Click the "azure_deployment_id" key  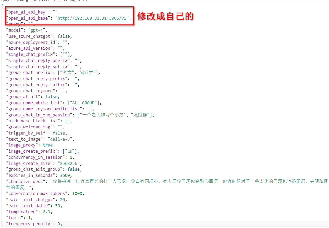click(x=32, y=42)
